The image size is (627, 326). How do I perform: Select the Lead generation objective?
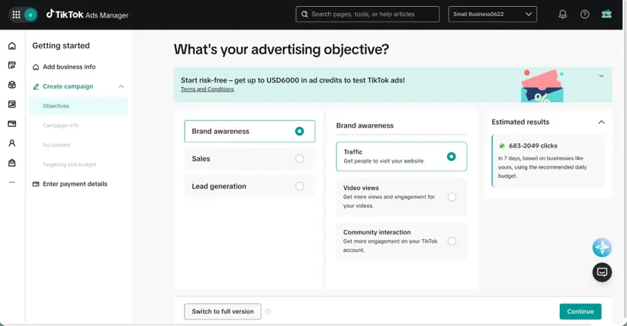[250, 186]
